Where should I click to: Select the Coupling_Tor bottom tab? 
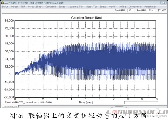click(10, 107)
